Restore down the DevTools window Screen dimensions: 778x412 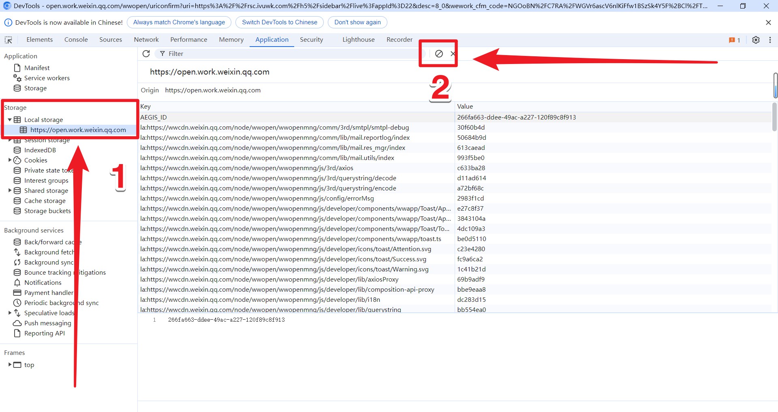743,6
